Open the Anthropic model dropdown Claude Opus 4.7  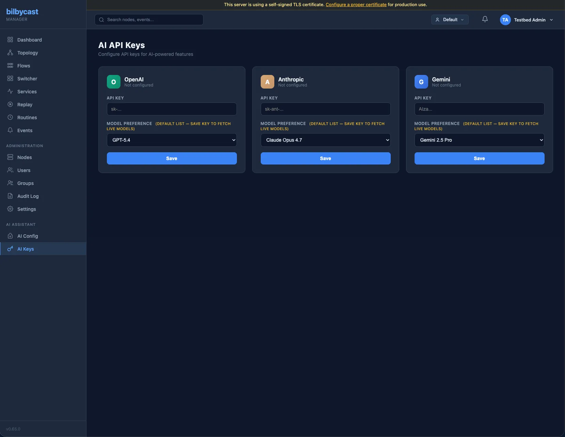(325, 140)
